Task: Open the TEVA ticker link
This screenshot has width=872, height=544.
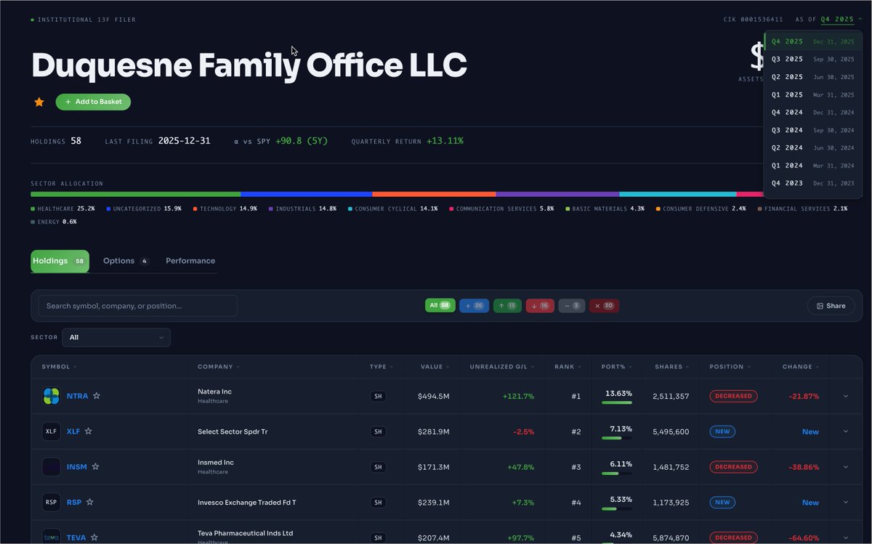Action: pyautogui.click(x=76, y=537)
